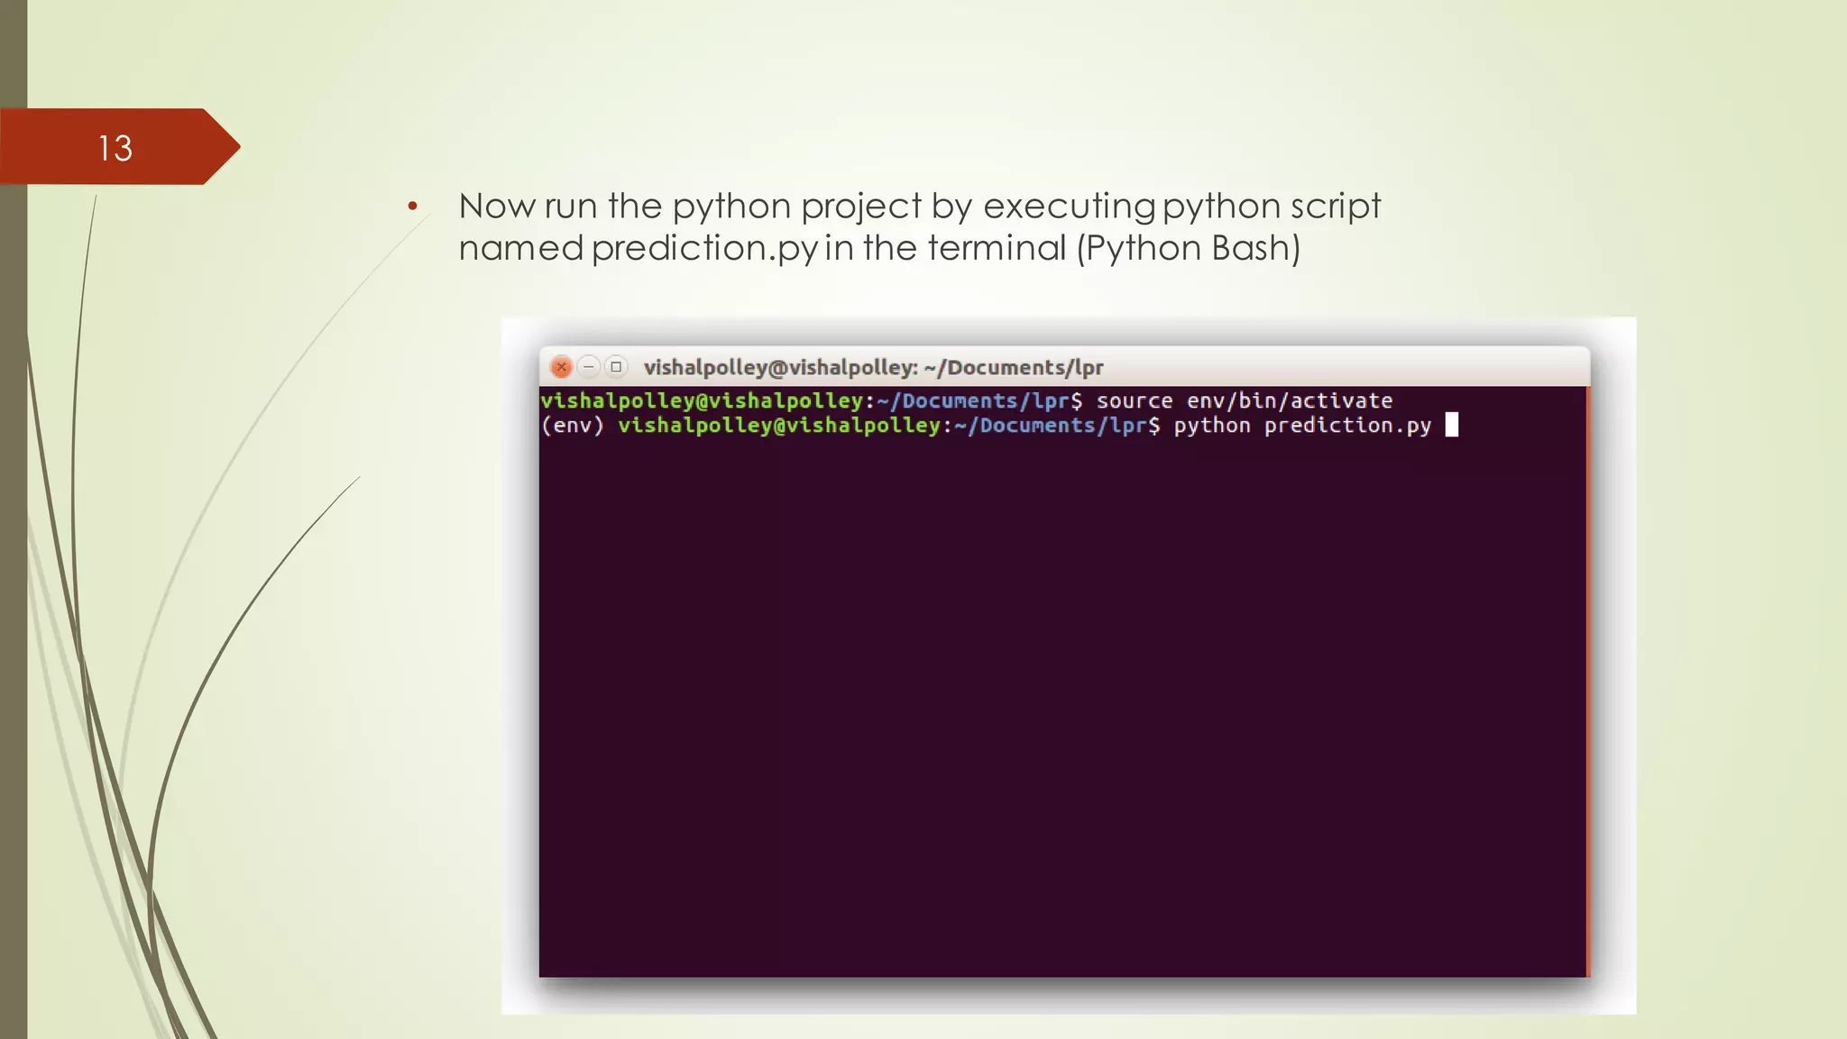Viewport: 1847px width, 1039px height.
Task: Click the '(Python Bash)' text
Action: (1188, 249)
